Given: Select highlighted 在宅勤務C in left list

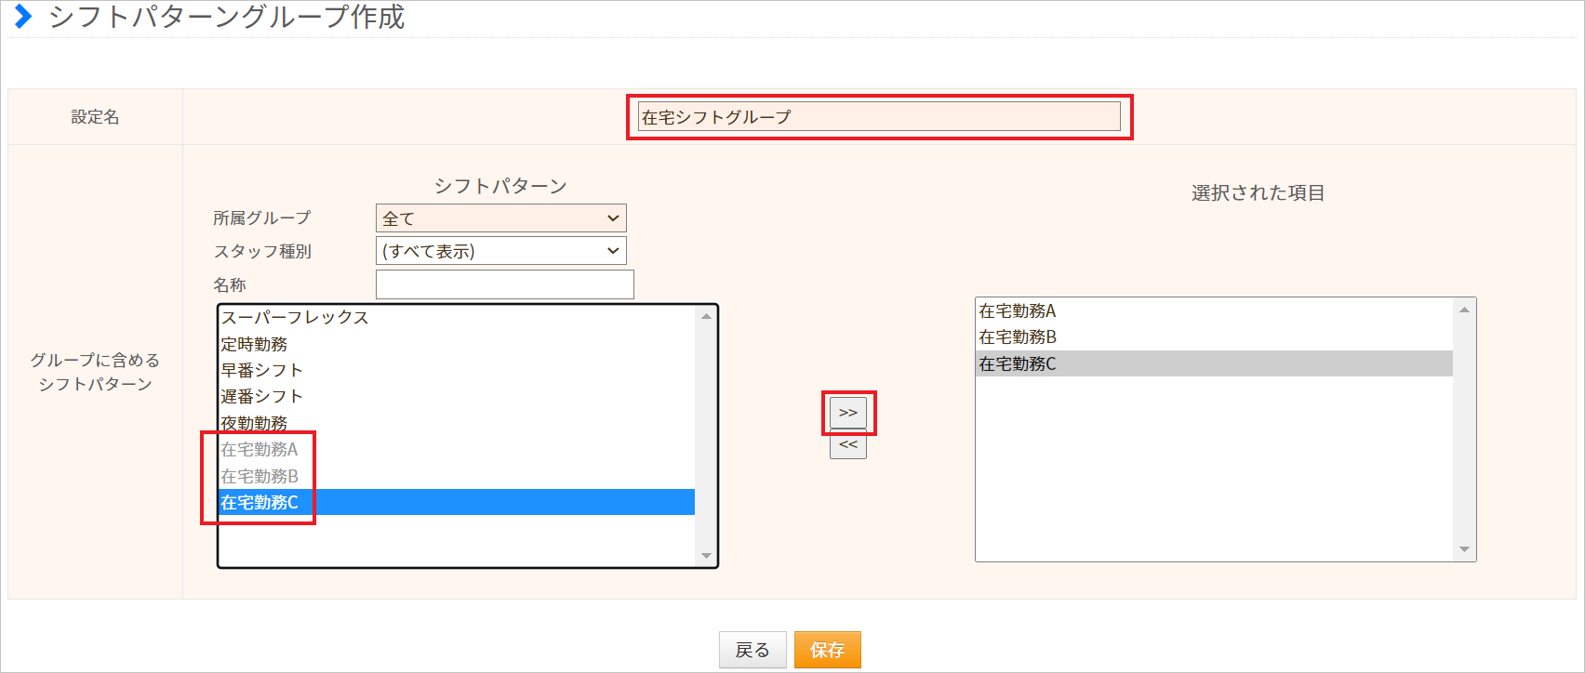Looking at the screenshot, I should tap(260, 503).
